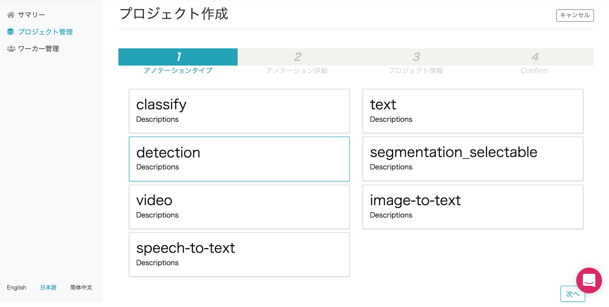Viewport: 609px width, 307px height.
Task: Click the home icon beside サマリー
Action: click(11, 15)
